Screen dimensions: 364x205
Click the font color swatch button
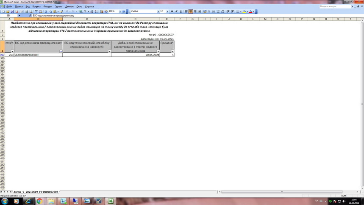click(x=251, y=11)
